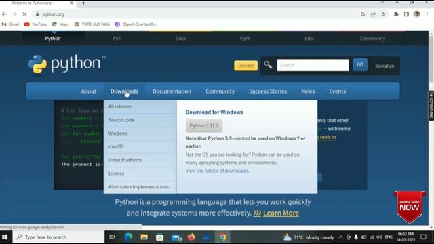The width and height of the screenshot is (434, 244).
Task: Stop page loading with the X icon
Action: 24,14
